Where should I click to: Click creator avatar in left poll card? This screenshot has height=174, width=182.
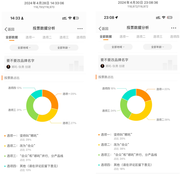coord(8,67)
